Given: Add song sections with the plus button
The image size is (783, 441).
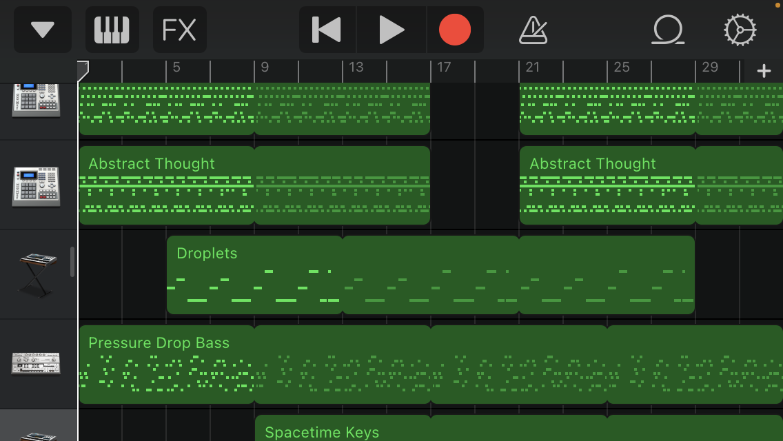Looking at the screenshot, I should click(764, 71).
